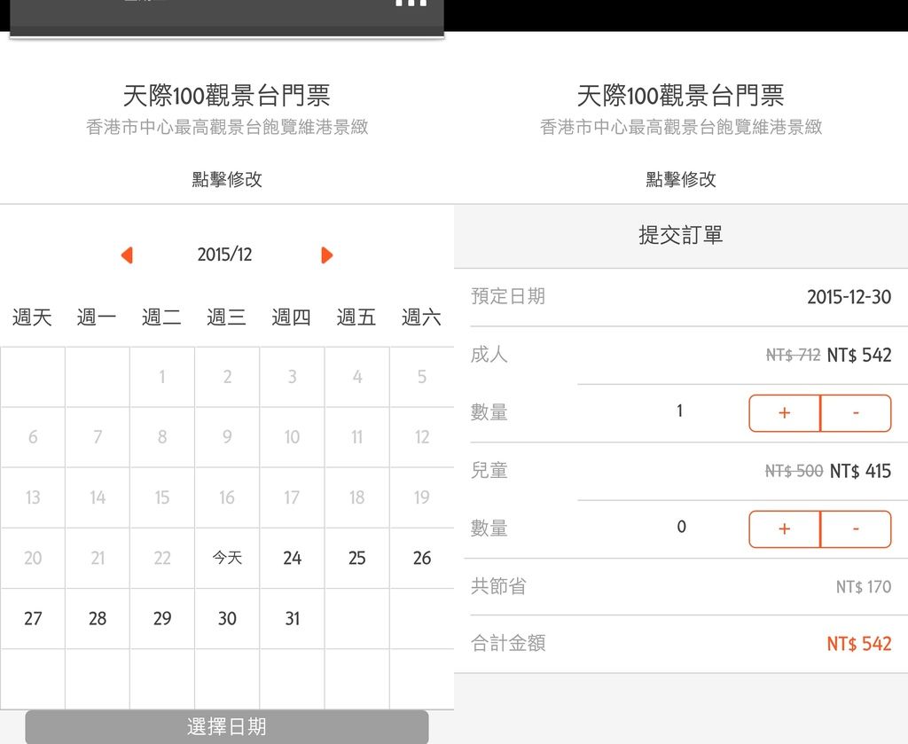The image size is (908, 744).
Task: Decrease adult ticket quantity with minus
Action: (856, 413)
